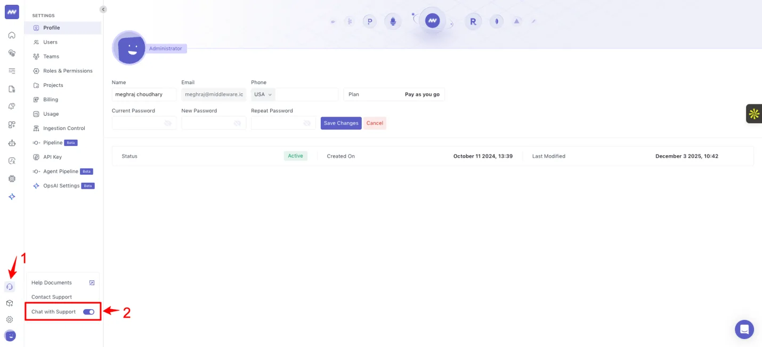
Task: Click the Billing icon in settings
Action: tap(36, 100)
